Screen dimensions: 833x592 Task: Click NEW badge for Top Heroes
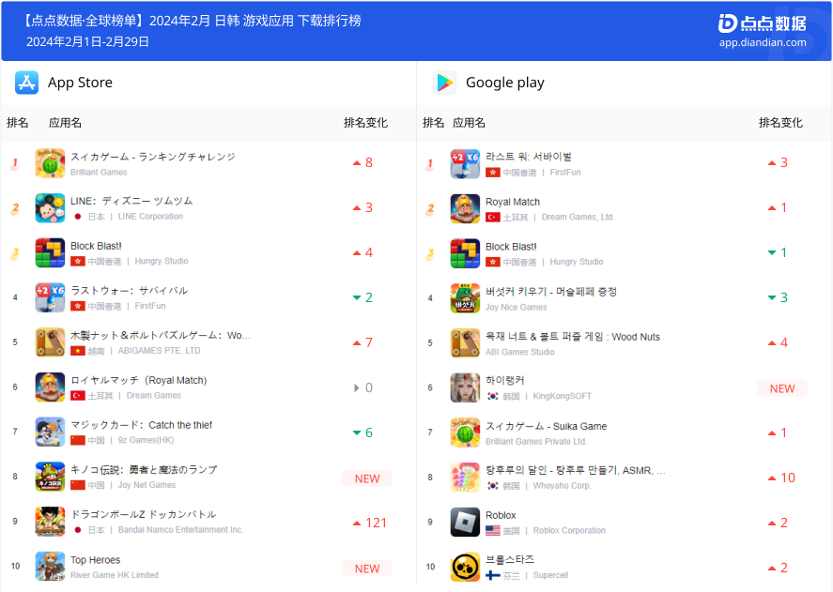367,569
